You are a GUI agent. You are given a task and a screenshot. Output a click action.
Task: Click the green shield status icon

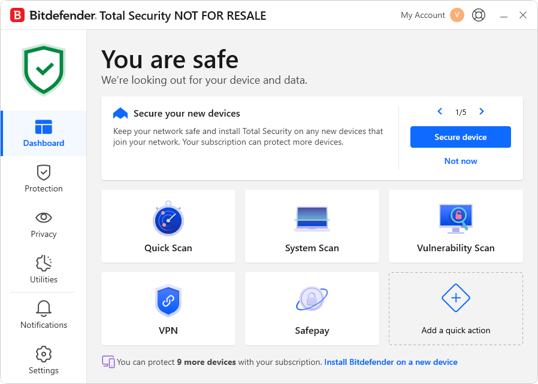[44, 69]
